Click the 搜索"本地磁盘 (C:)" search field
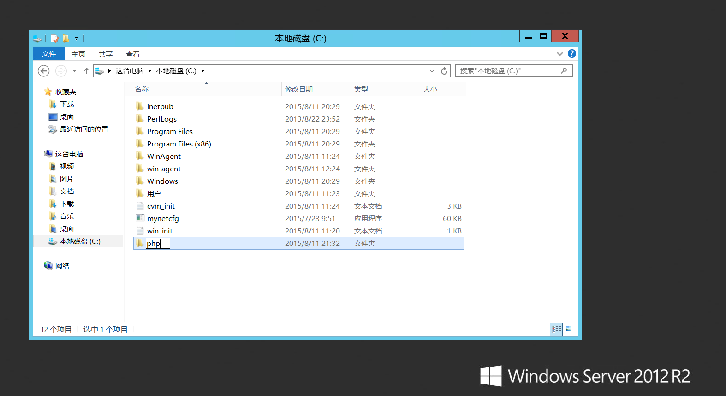The height and width of the screenshot is (396, 726). (507, 71)
